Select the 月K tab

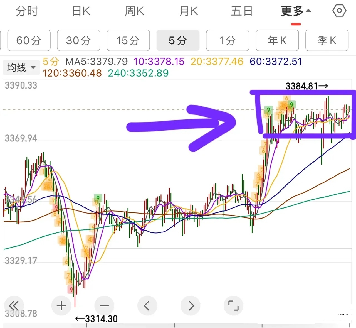189,11
